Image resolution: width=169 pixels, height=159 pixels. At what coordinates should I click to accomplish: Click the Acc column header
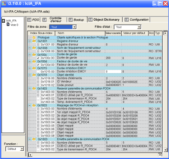coord(151,33)
